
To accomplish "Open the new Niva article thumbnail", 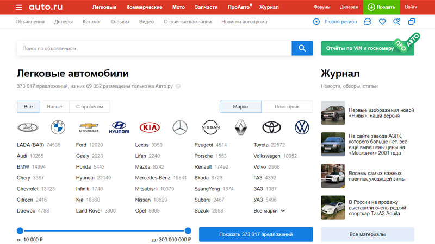I will coord(333,113).
